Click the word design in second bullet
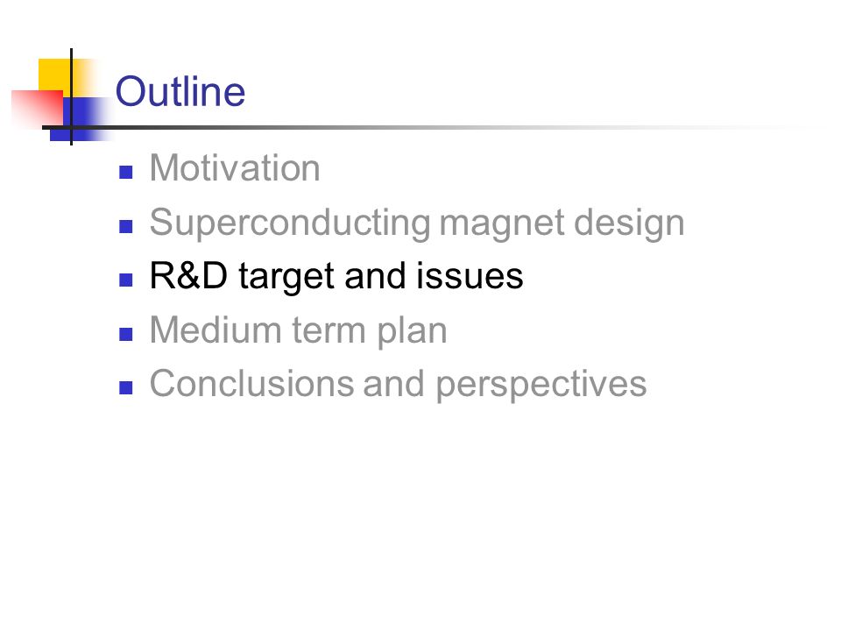This screenshot has height=631, width=841. pyautogui.click(x=629, y=223)
